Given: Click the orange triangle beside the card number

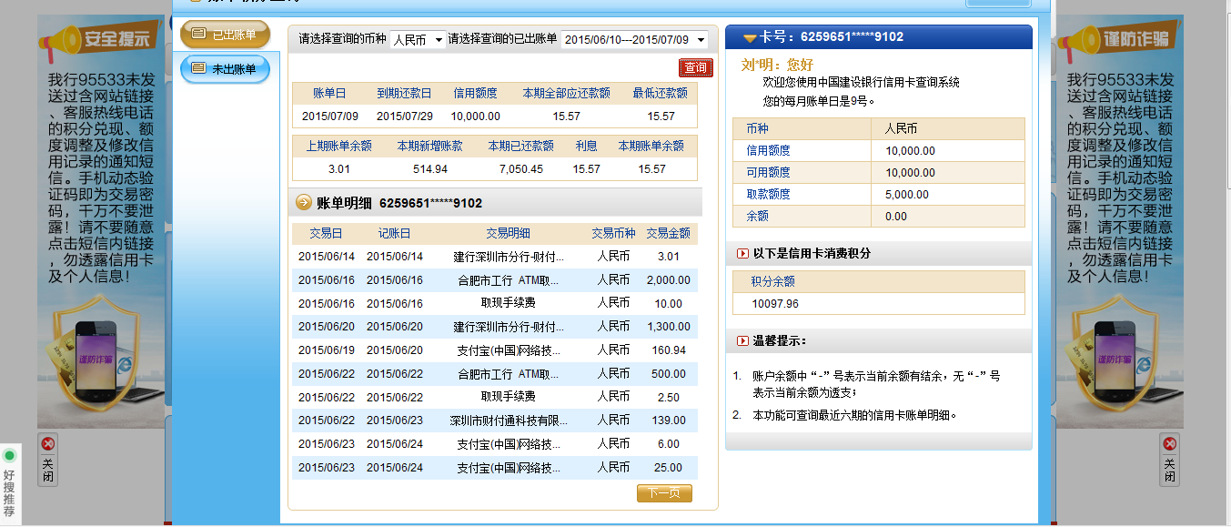Looking at the screenshot, I should pyautogui.click(x=750, y=37).
